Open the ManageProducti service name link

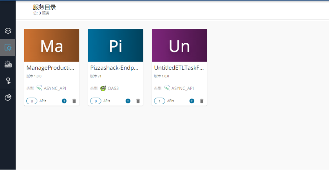(x=51, y=68)
